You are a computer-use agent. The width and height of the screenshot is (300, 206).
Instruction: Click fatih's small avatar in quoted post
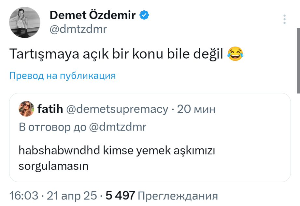tap(26, 109)
